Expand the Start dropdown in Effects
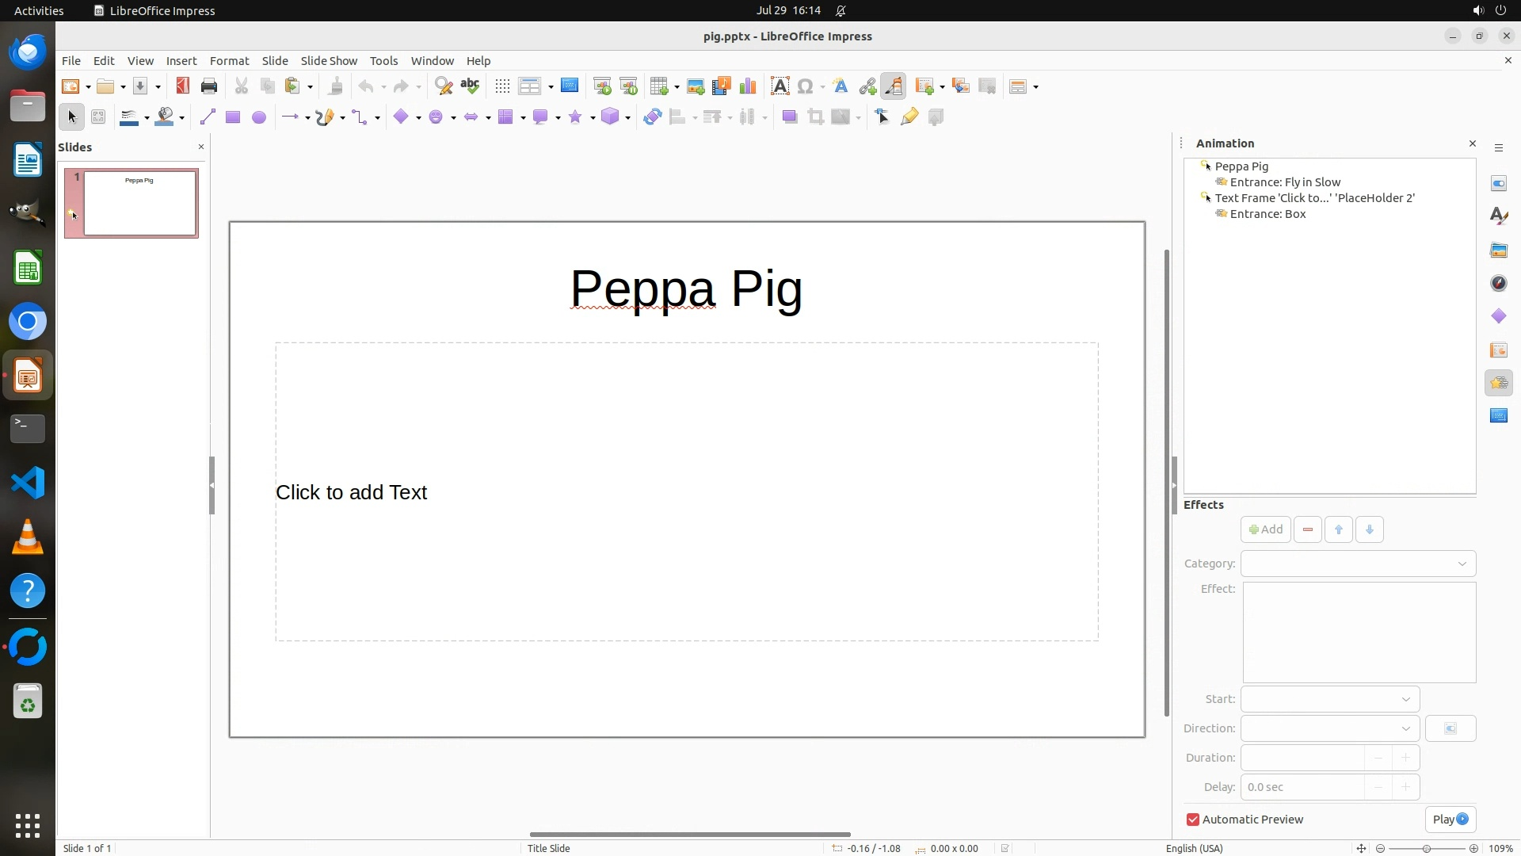The height and width of the screenshot is (856, 1521). [x=1329, y=699]
